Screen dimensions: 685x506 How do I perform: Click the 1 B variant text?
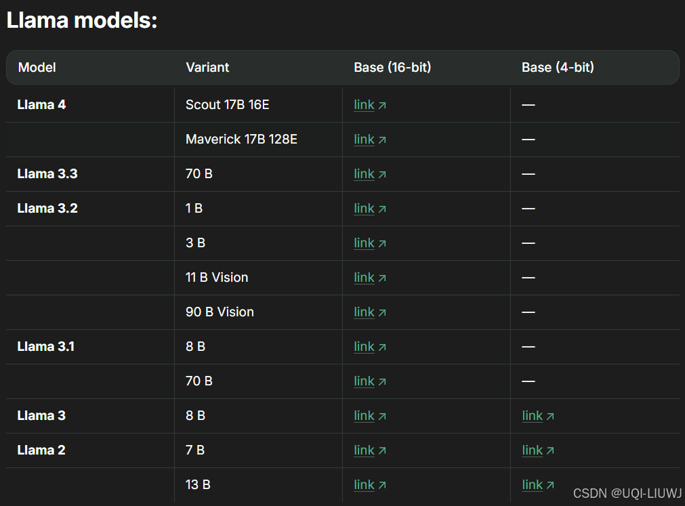point(194,208)
